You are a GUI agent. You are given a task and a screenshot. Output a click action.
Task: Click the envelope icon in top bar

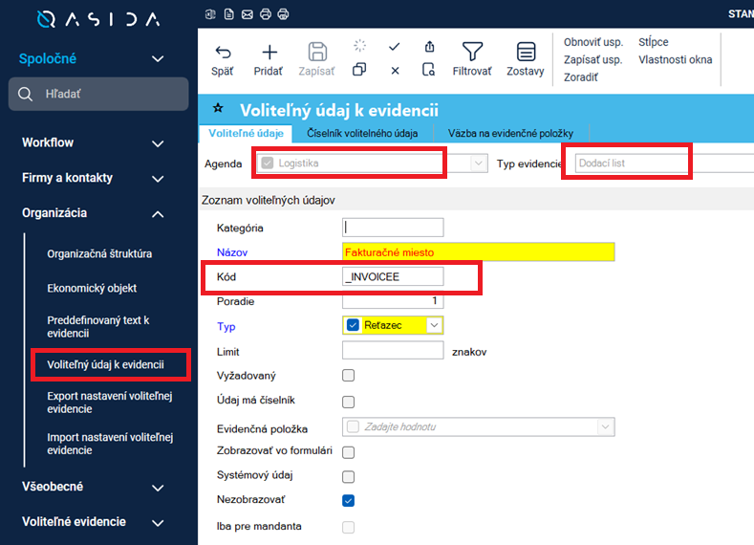247,14
